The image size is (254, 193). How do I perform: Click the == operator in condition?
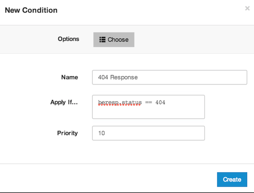(148, 102)
